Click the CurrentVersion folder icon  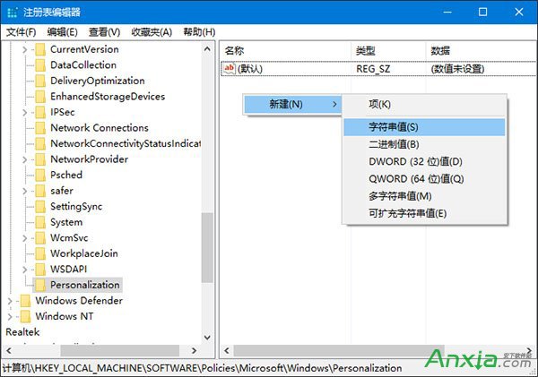pyautogui.click(x=40, y=49)
